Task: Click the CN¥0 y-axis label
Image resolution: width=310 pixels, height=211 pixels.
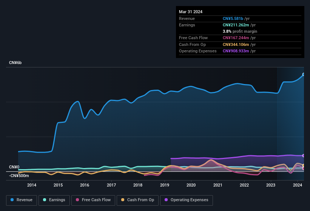Action: point(14,167)
